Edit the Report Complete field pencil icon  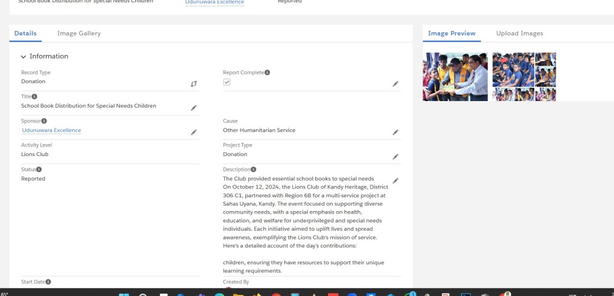tap(396, 84)
